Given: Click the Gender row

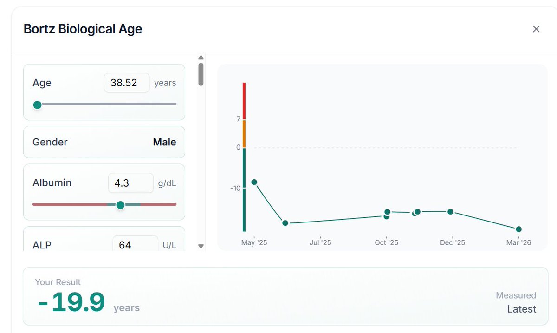Looking at the screenshot, I should tap(104, 142).
